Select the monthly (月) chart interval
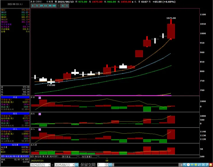 pos(67,5)
